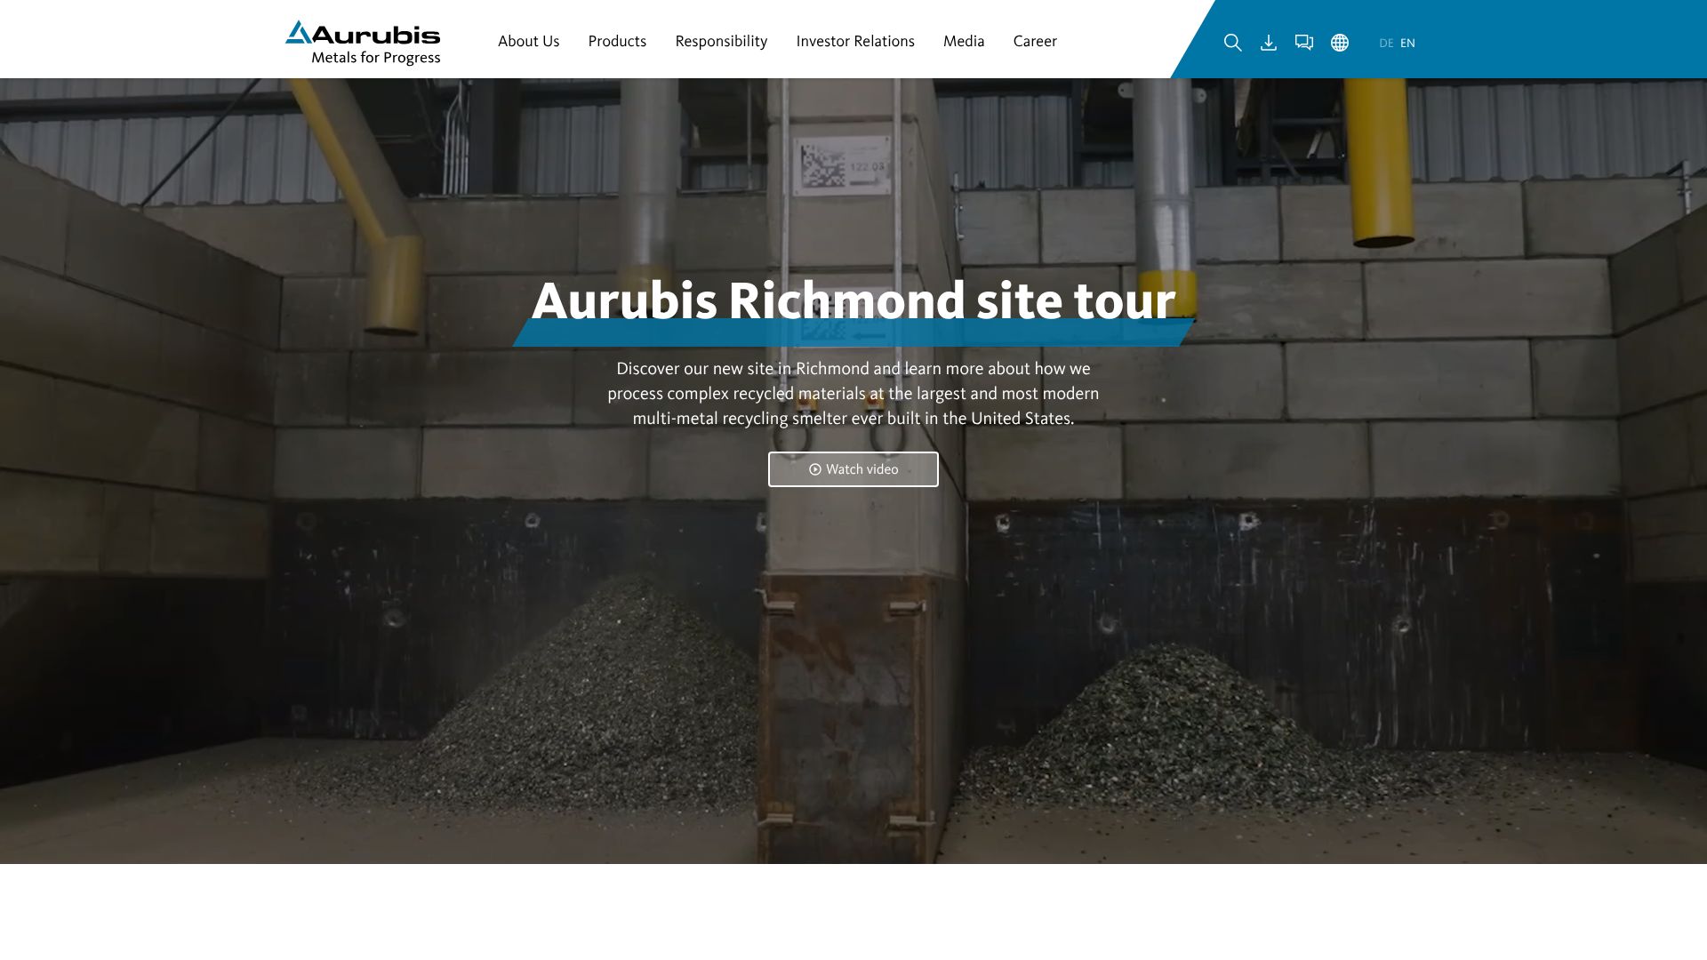Open the Investor Relations menu item
Screen dimensions: 1707x960
click(855, 41)
